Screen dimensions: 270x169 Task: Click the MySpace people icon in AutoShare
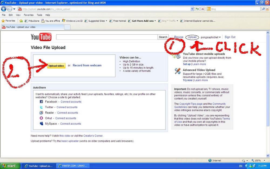(41, 124)
